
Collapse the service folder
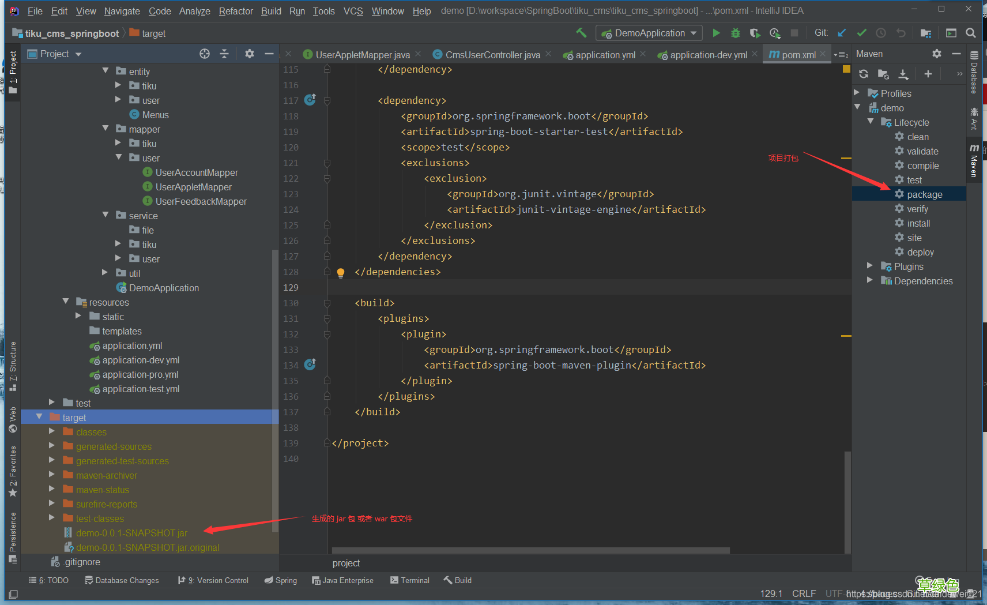pyautogui.click(x=106, y=215)
